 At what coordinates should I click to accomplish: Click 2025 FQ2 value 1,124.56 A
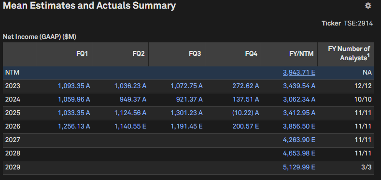130,113
